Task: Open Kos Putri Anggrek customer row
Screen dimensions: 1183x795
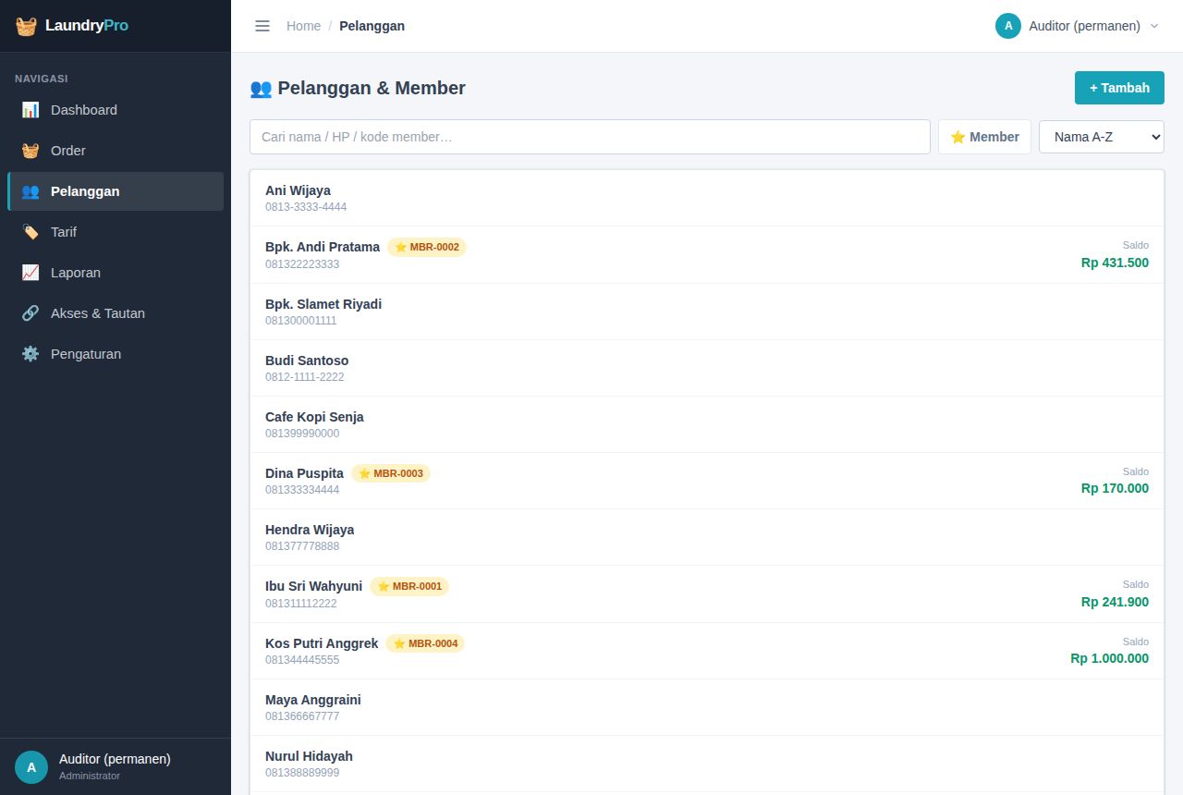Action: 707,651
